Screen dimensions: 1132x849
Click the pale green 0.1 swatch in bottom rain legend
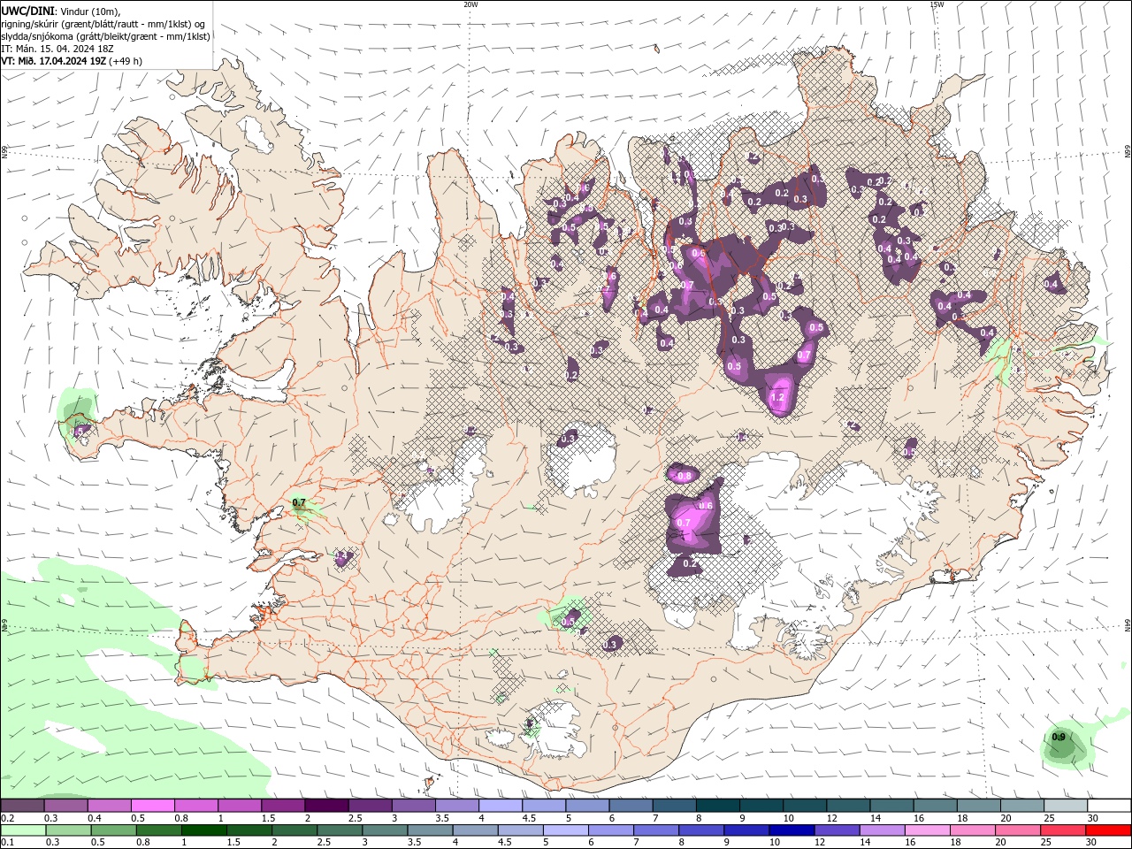point(24,830)
